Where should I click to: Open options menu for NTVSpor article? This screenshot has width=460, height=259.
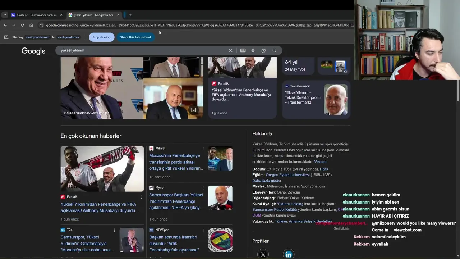pyautogui.click(x=203, y=230)
